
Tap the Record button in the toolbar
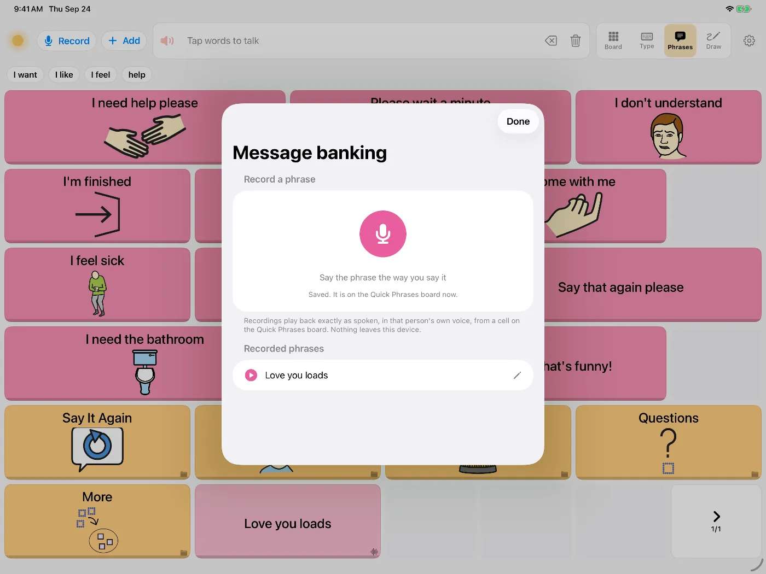click(x=67, y=41)
